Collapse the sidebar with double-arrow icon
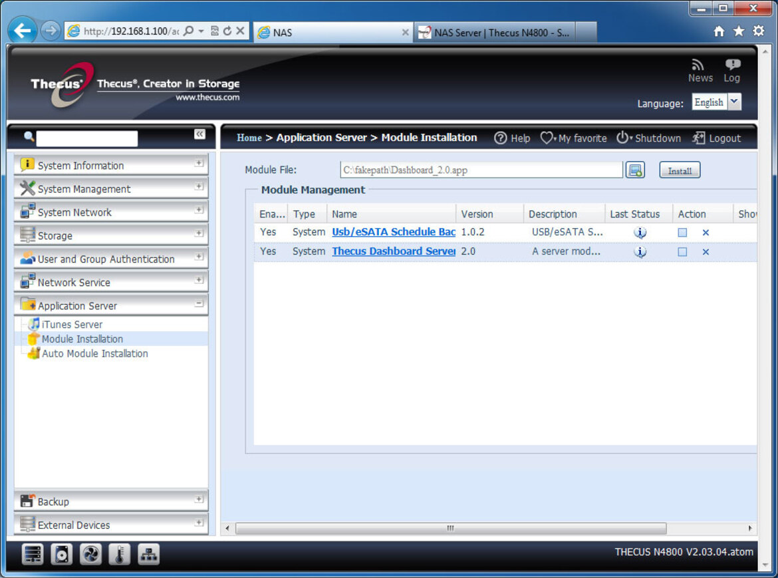 point(199,134)
